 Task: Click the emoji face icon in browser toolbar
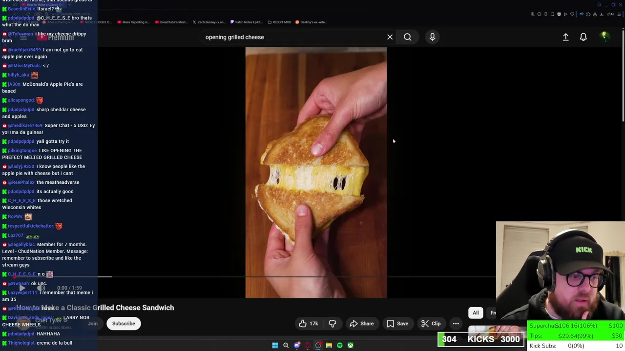coord(539,14)
